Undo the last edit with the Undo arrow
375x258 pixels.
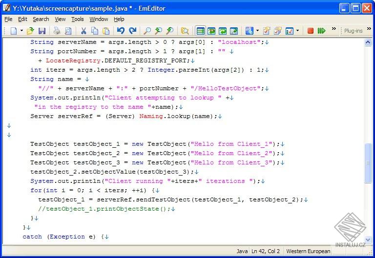pos(121,31)
